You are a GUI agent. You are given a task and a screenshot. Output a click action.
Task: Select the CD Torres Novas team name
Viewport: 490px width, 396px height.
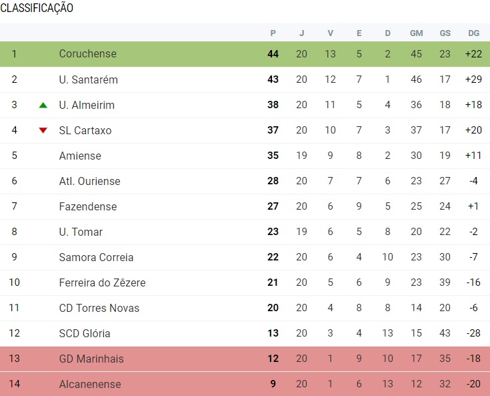pyautogui.click(x=99, y=308)
